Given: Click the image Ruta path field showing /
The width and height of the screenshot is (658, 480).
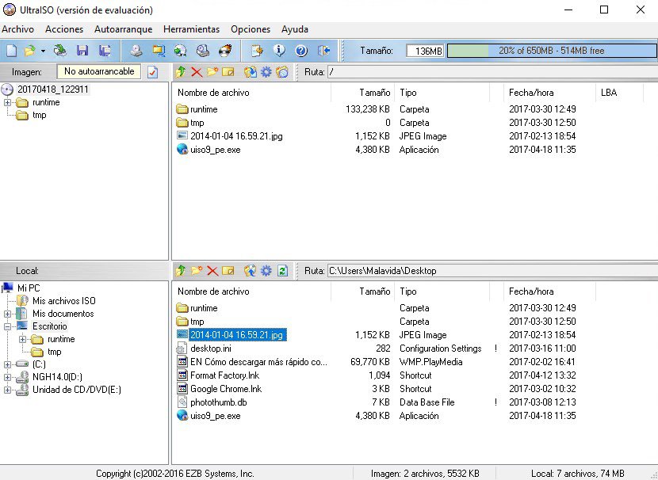Looking at the screenshot, I should [x=492, y=72].
